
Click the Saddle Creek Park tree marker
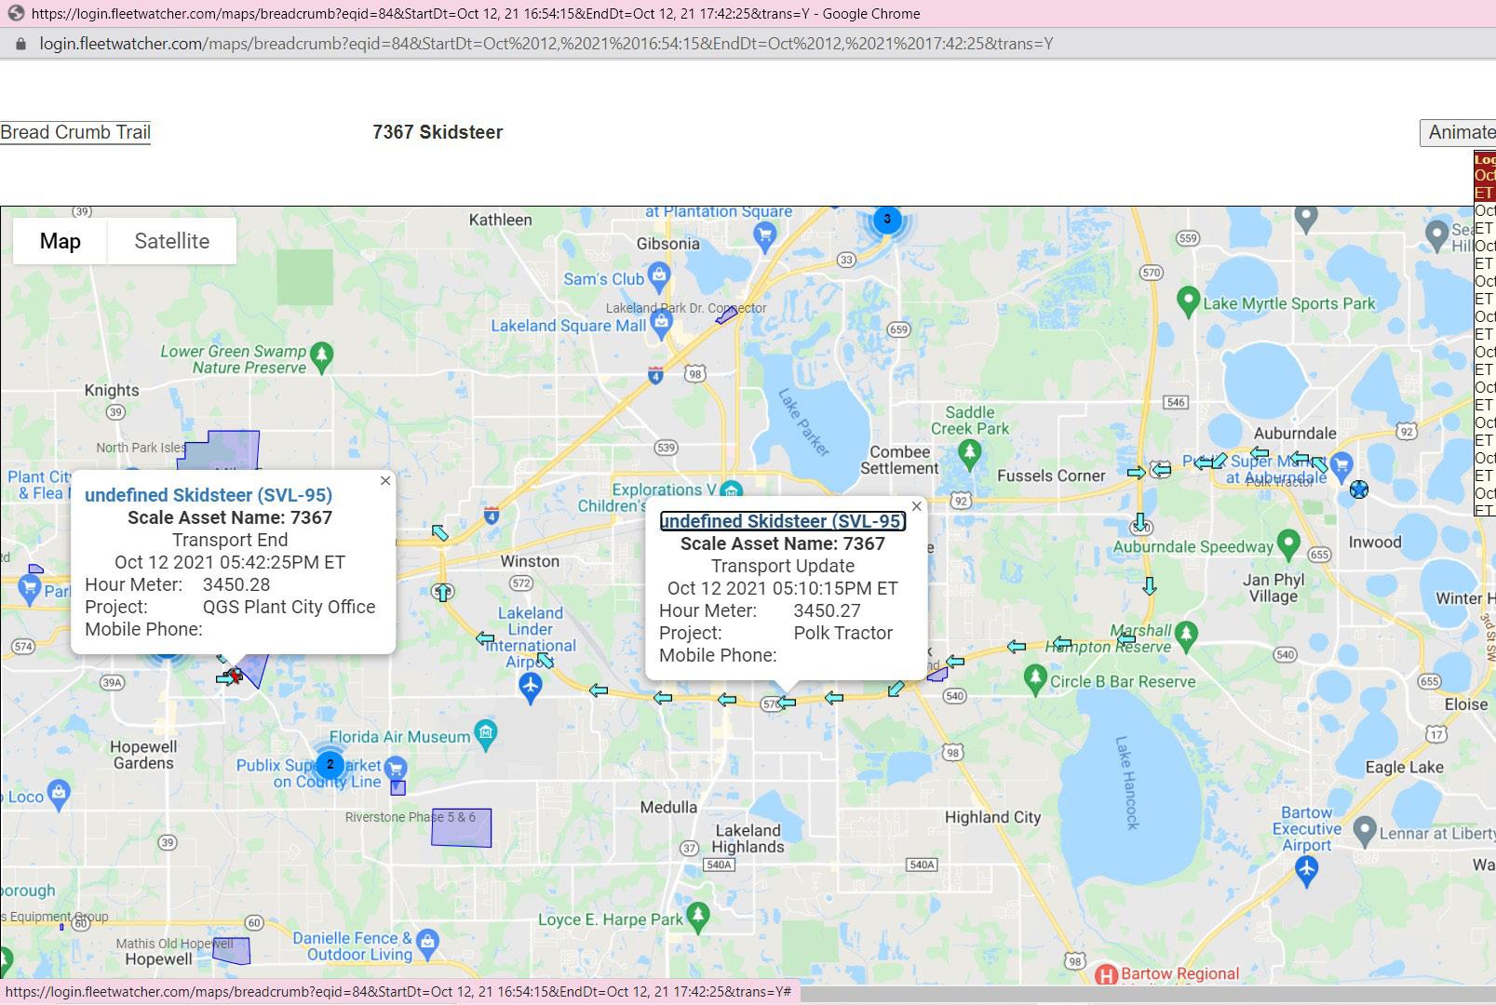pos(970,453)
